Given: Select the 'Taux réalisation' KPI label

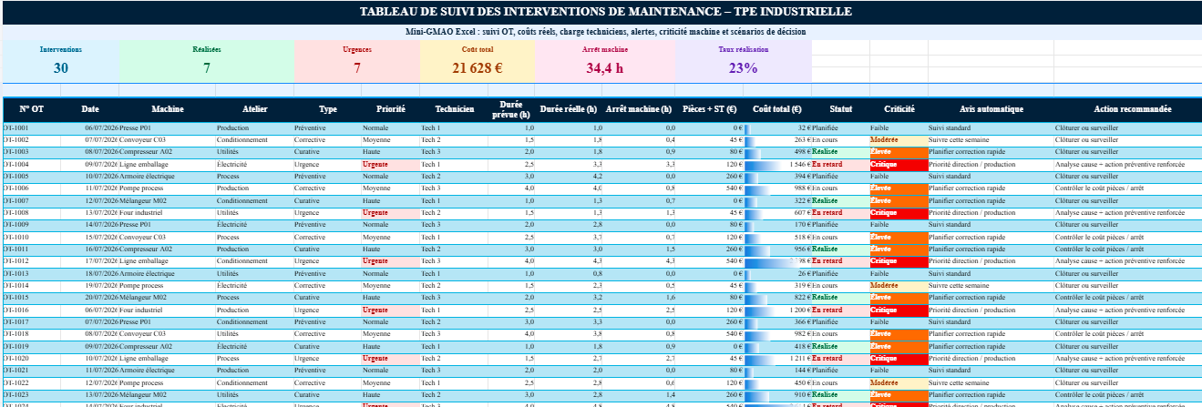Looking at the screenshot, I should click(x=744, y=49).
